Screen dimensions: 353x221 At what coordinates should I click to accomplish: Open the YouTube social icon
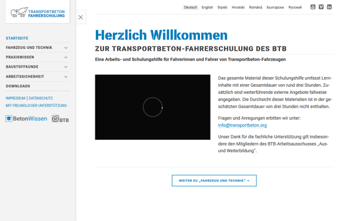pyautogui.click(x=313, y=7)
